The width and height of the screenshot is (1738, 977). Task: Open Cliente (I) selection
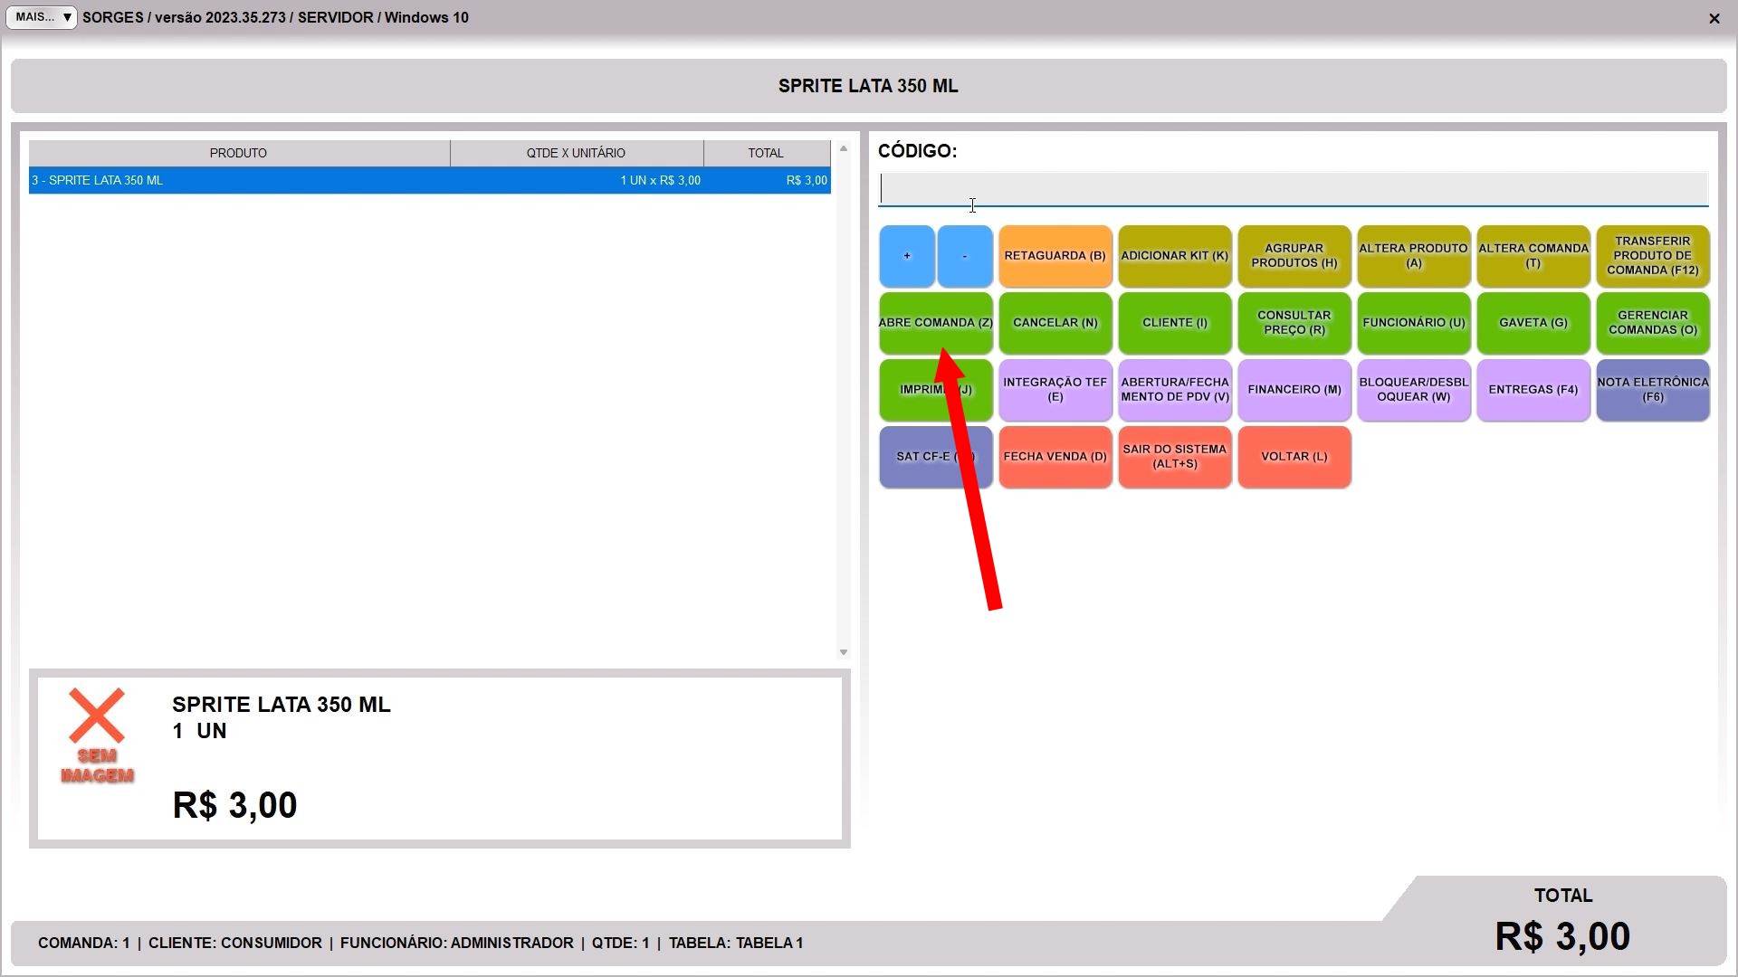(x=1175, y=323)
